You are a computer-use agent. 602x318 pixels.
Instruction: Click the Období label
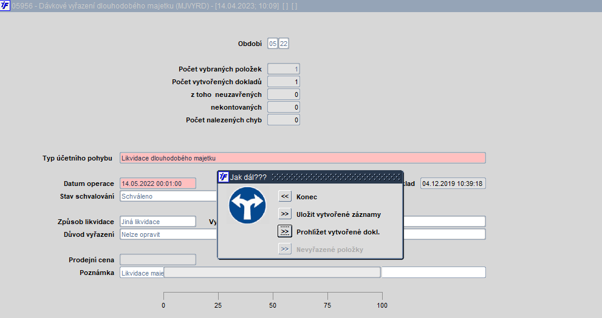click(250, 44)
